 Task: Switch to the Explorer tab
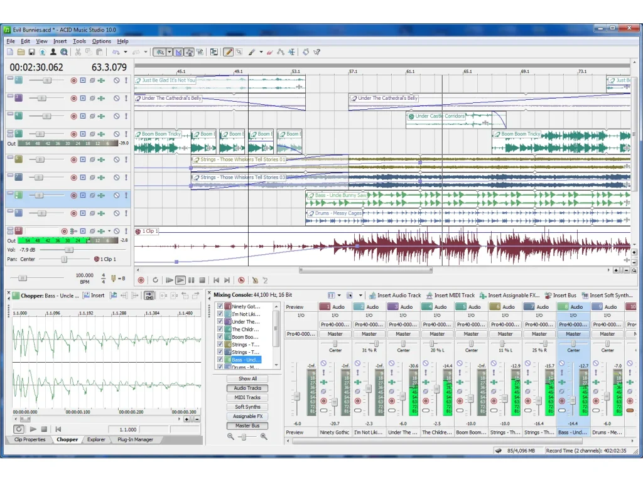96,439
